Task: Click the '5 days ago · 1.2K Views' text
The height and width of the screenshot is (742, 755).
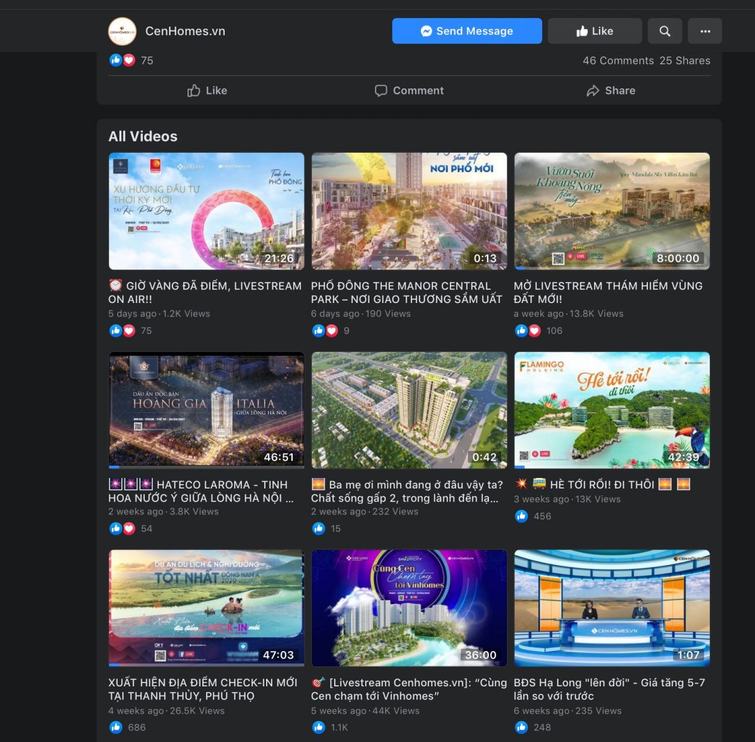Action: coord(159,313)
